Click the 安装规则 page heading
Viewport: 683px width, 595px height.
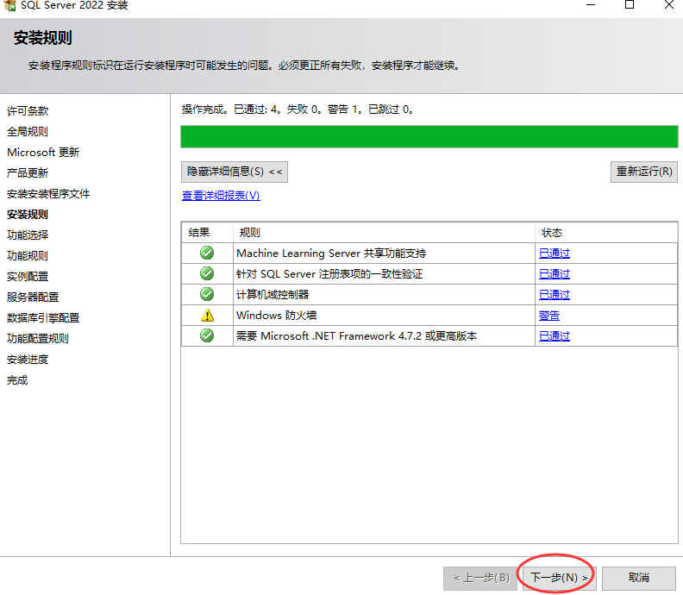point(43,38)
